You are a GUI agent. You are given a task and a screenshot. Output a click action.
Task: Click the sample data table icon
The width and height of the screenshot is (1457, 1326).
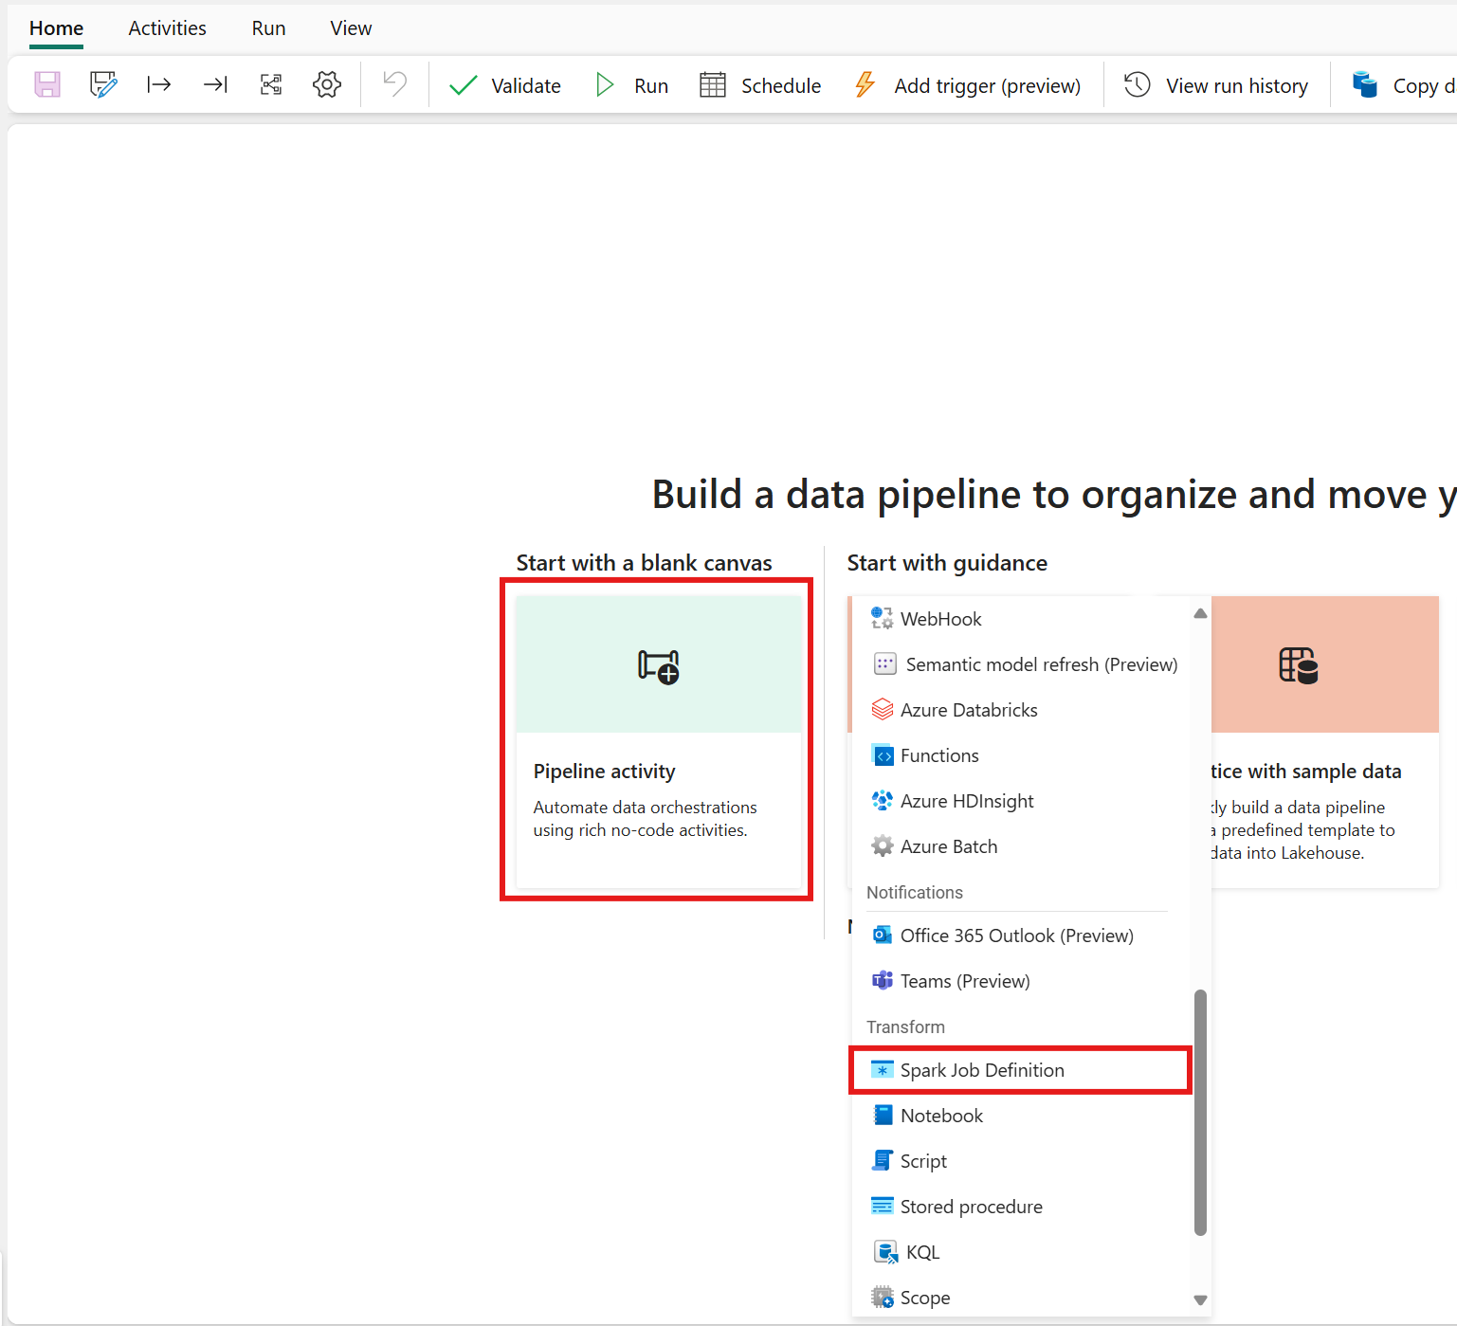coord(1299,664)
